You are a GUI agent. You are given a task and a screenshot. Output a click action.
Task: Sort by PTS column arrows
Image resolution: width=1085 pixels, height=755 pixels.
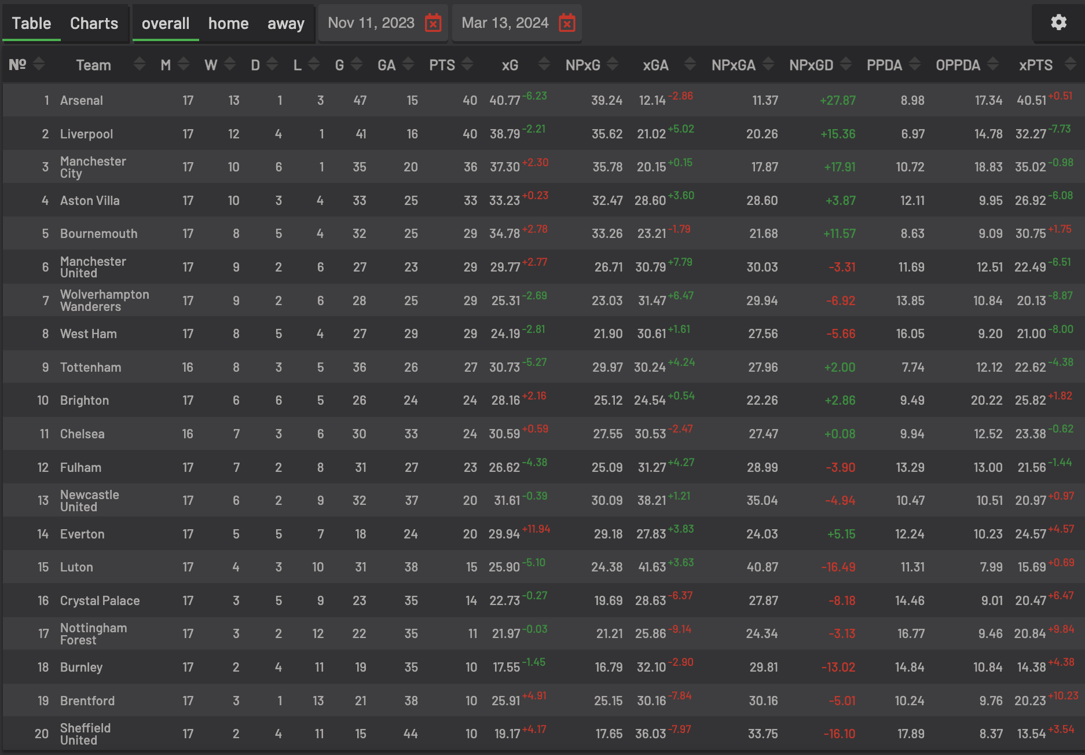click(x=467, y=64)
